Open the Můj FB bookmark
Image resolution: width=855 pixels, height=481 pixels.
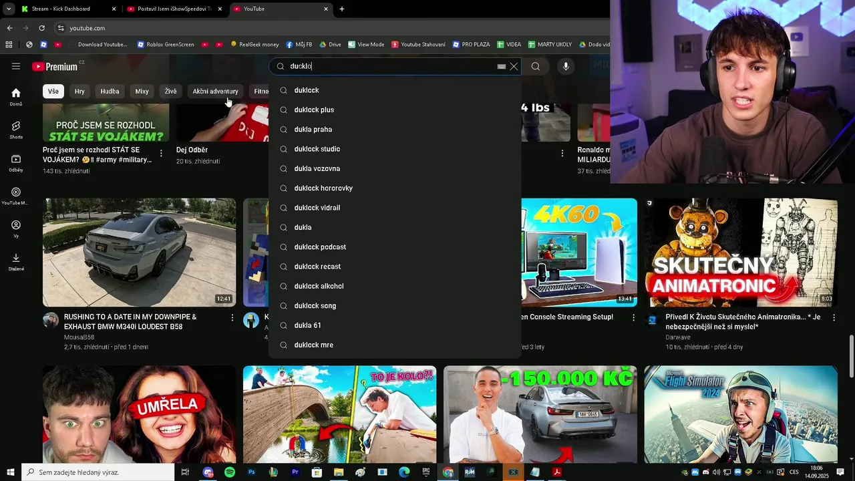[299, 45]
